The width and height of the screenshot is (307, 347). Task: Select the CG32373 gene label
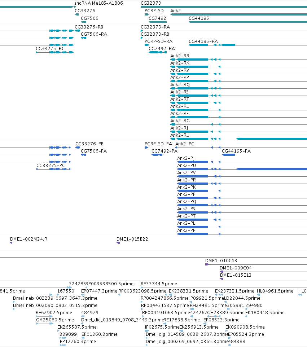[151, 3]
